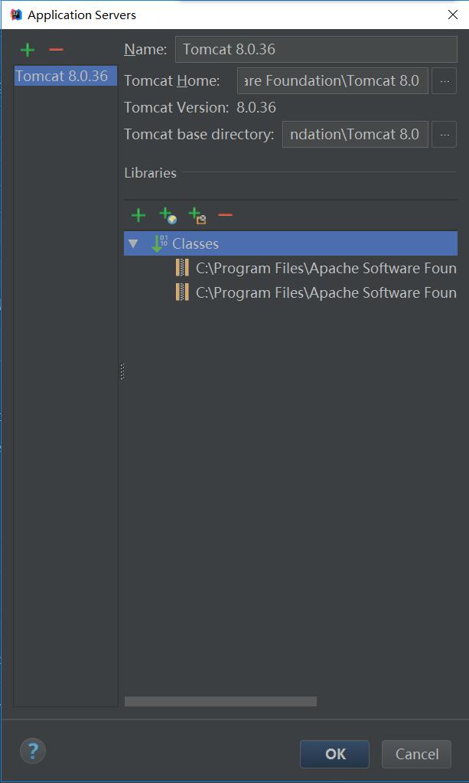Collapse the Classes tree node
Image resolution: width=469 pixels, height=783 pixels.
[132, 243]
